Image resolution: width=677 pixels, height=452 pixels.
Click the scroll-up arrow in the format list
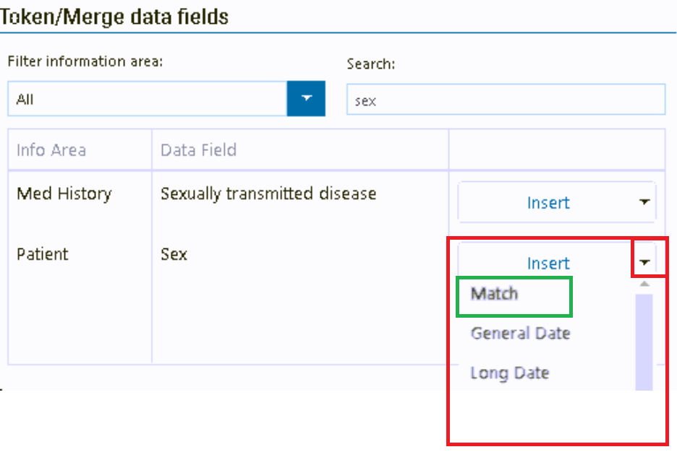tap(644, 284)
